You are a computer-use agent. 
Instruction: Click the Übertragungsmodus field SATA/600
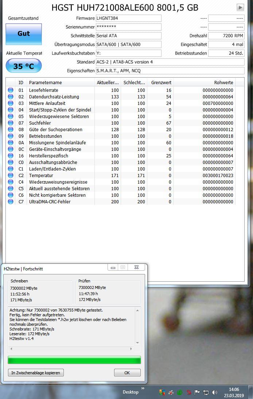129,44
